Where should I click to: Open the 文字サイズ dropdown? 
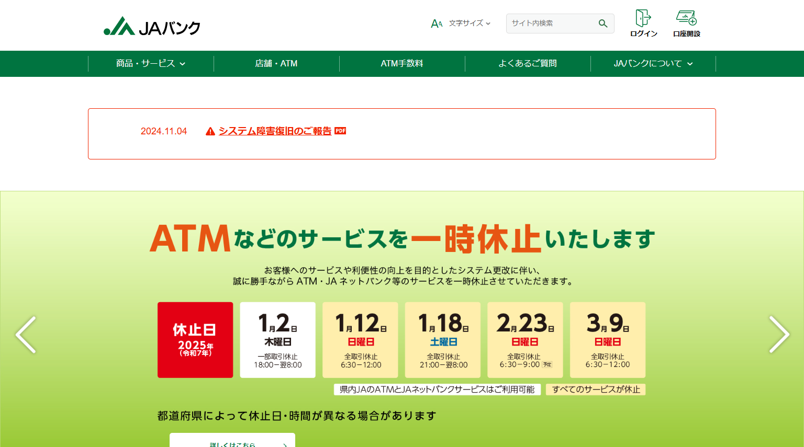click(470, 24)
